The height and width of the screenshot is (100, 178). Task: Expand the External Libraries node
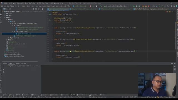coord(3,54)
